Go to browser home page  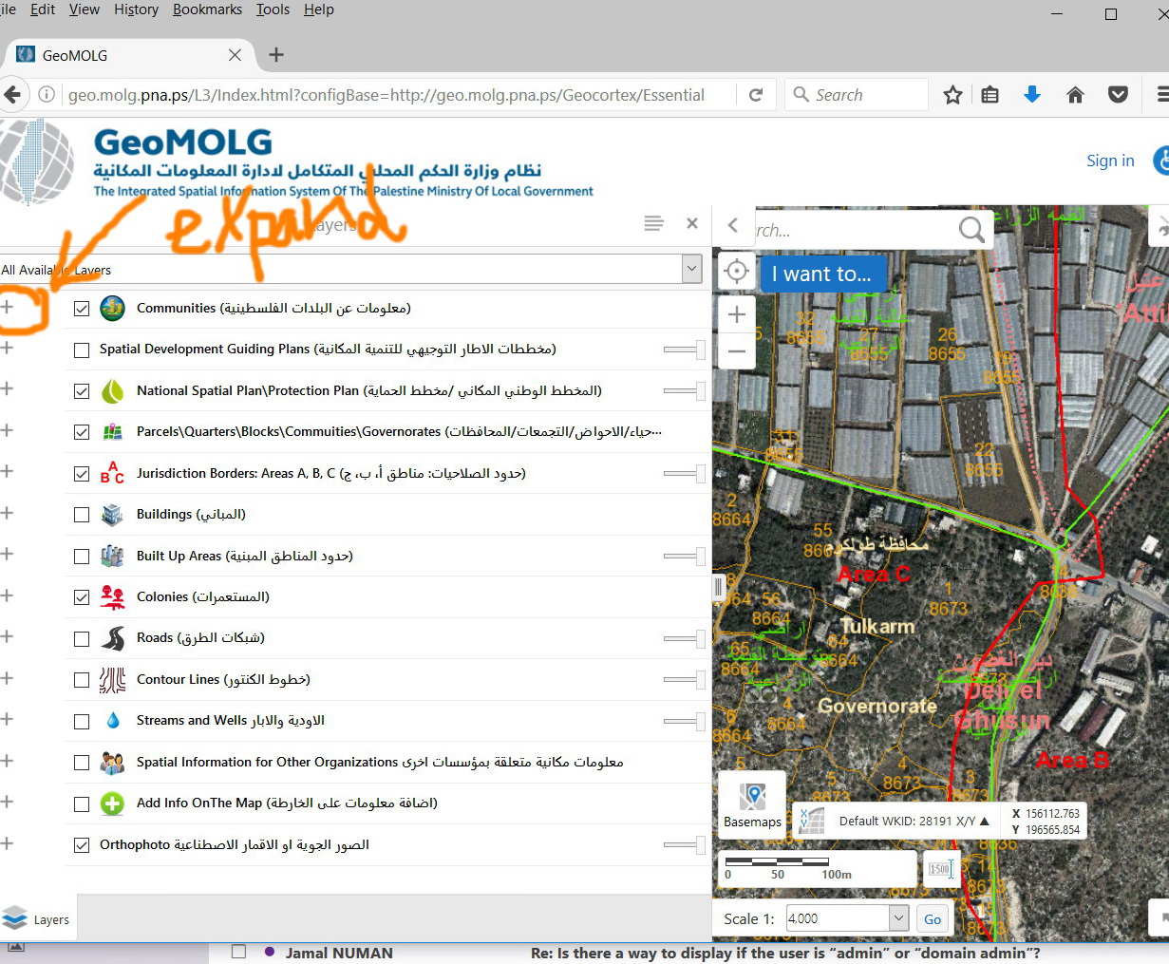[1075, 95]
